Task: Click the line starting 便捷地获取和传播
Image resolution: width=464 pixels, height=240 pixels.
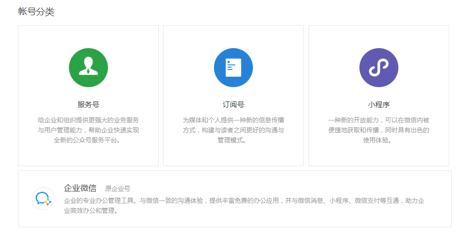Action: (x=378, y=130)
